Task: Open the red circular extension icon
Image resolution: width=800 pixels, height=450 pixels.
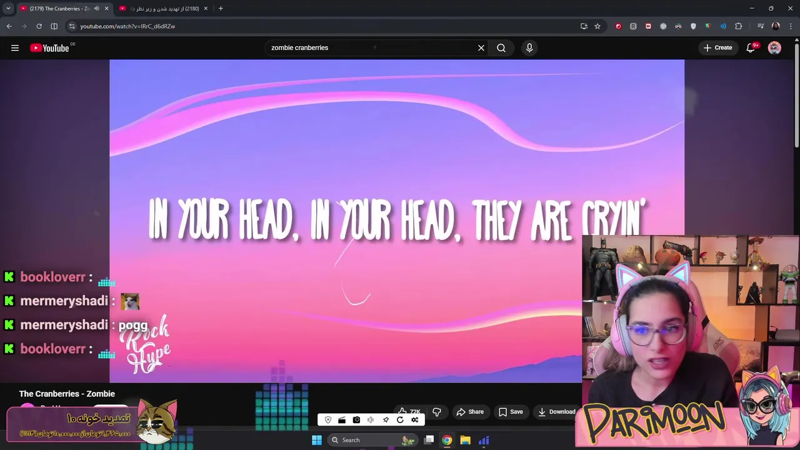Action: (618, 26)
